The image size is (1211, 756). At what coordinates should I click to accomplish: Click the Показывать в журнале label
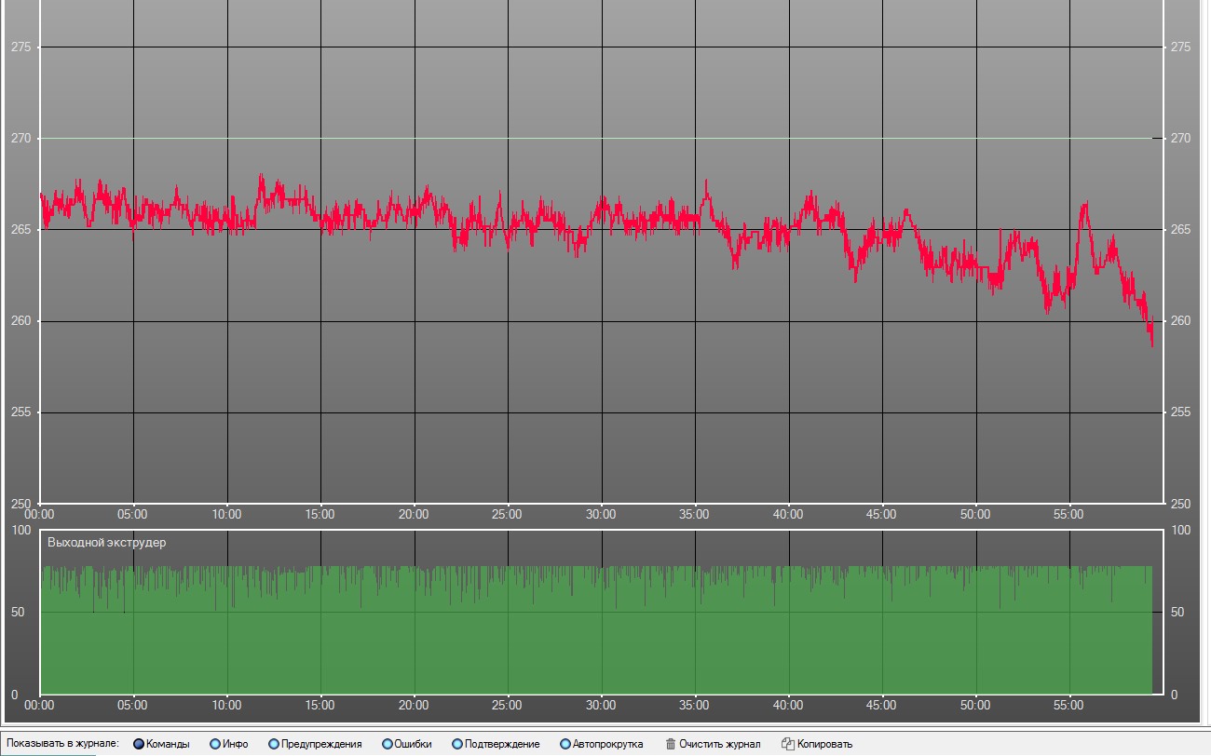tap(62, 744)
